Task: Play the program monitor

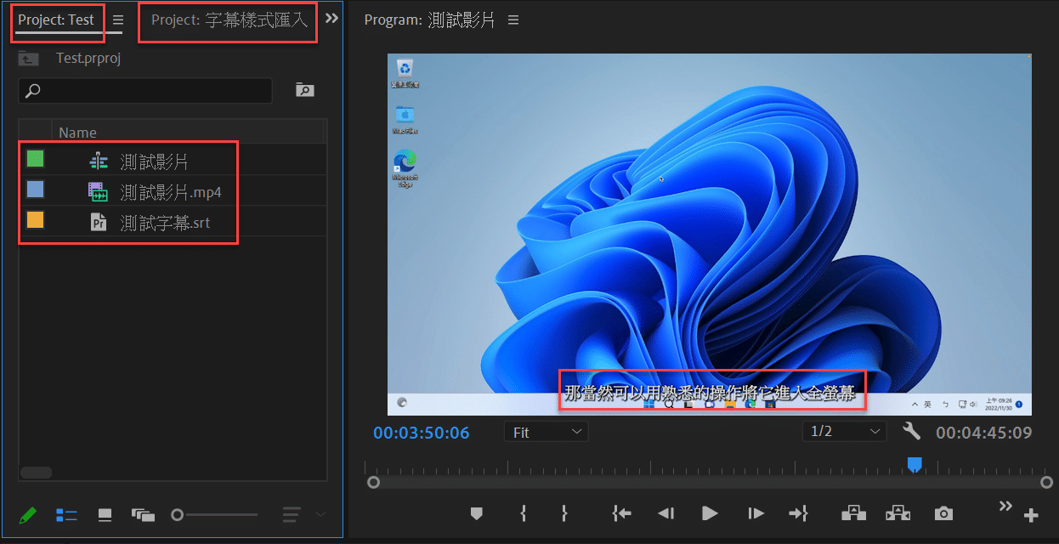Action: [x=710, y=513]
